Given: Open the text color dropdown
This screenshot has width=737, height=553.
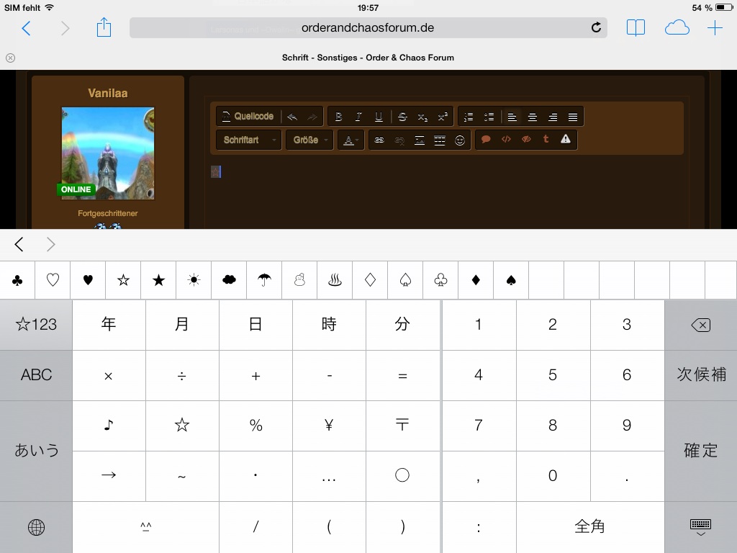Looking at the screenshot, I should pos(351,140).
